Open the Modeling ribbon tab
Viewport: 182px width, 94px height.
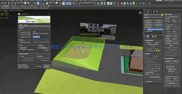pyautogui.click(x=6, y=6)
